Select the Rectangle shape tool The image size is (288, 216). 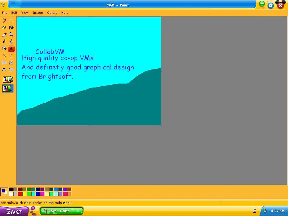tap(4, 63)
